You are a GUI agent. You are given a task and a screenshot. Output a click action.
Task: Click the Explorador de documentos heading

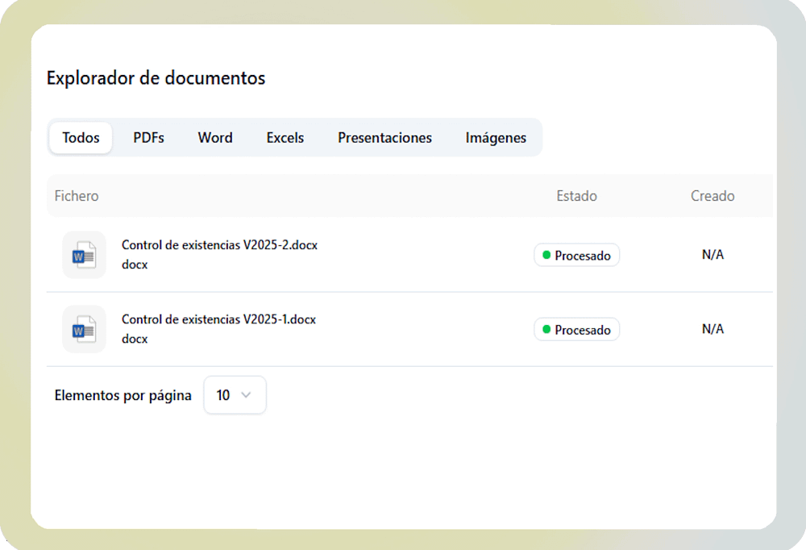click(156, 78)
